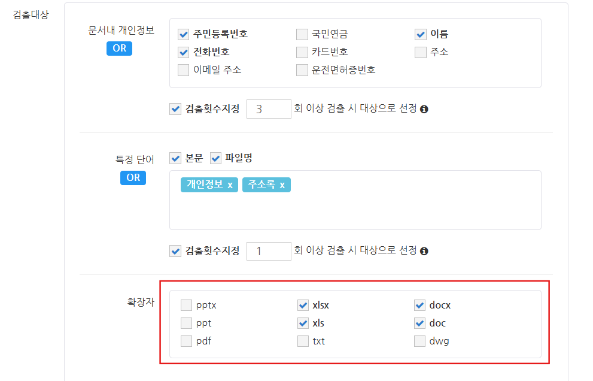Image resolution: width=593 pixels, height=381 pixels.
Task: Uncheck the 이름 checkbox
Action: coord(421,34)
